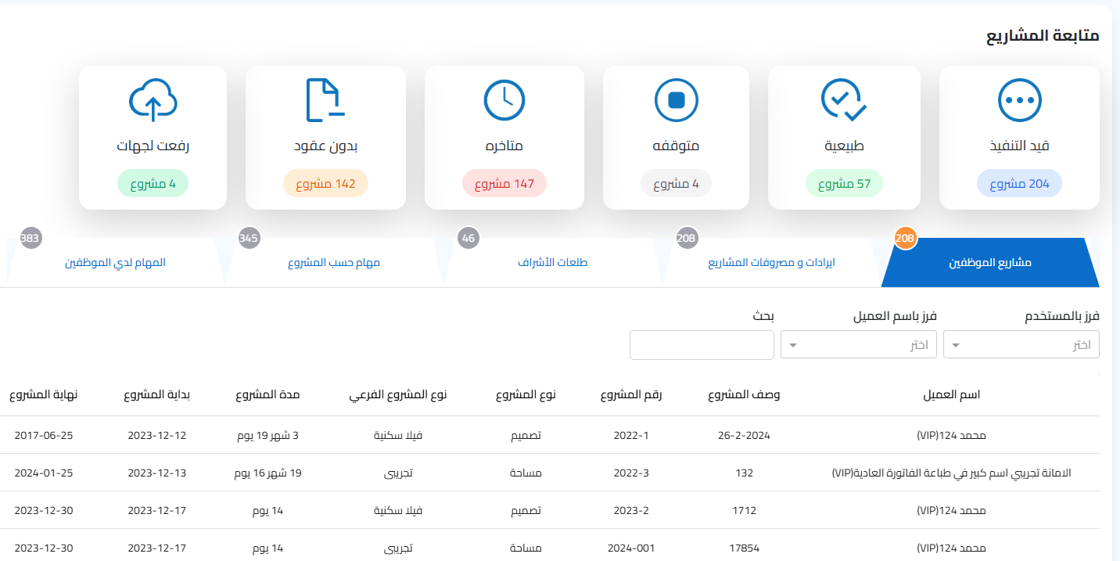Click project number 2023-2 cell

coord(631,510)
